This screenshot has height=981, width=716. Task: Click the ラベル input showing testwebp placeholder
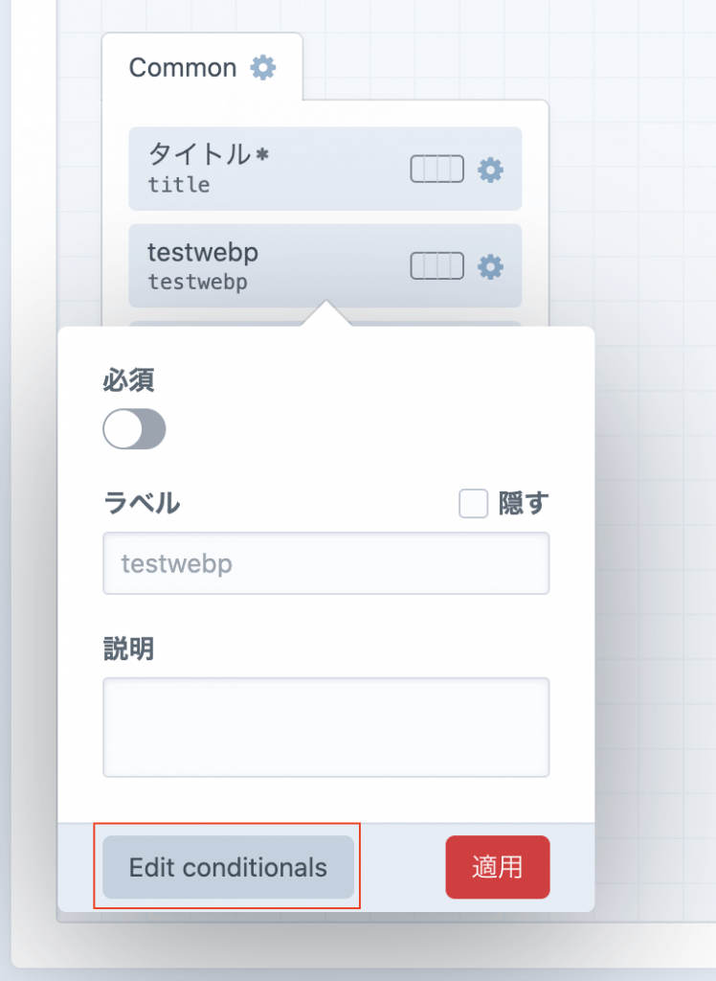tap(325, 563)
